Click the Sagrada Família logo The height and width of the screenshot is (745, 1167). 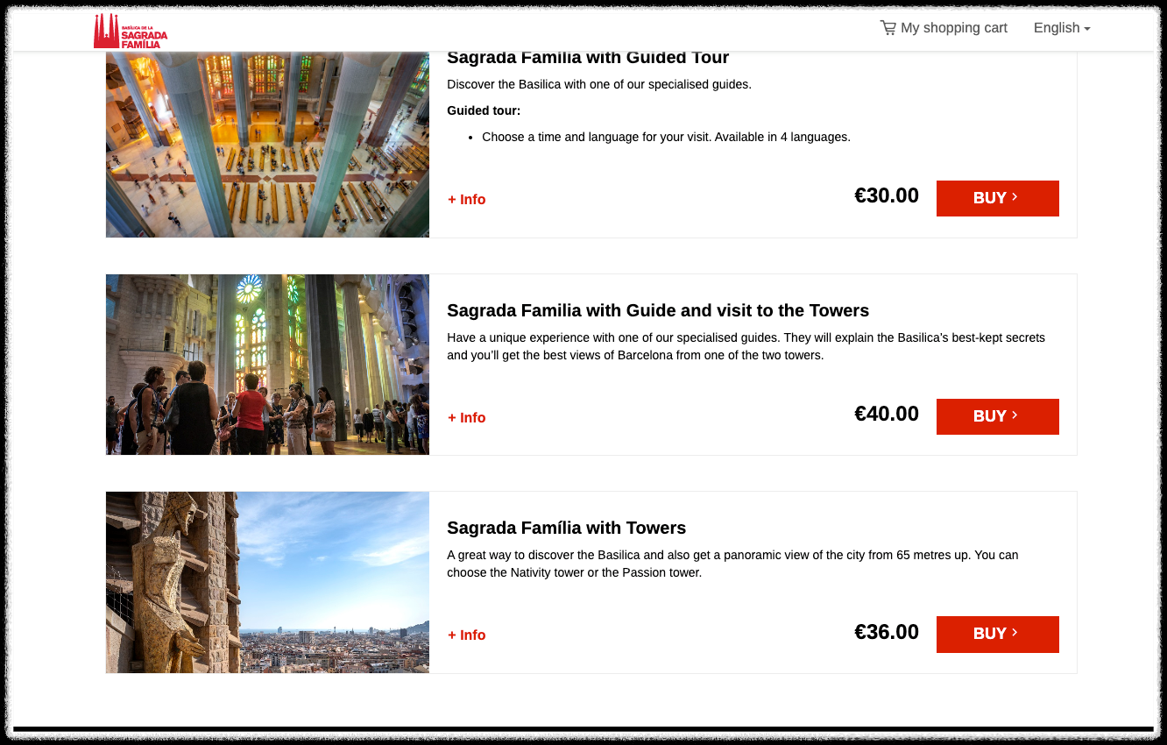[130, 31]
